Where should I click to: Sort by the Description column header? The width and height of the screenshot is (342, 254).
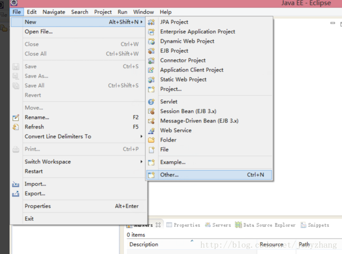(x=192, y=244)
